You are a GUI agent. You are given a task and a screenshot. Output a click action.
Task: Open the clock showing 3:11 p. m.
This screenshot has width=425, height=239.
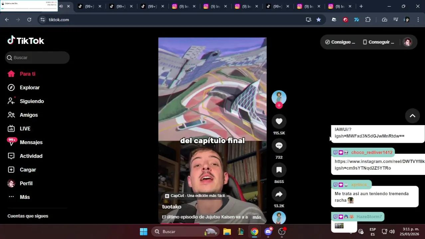click(409, 232)
